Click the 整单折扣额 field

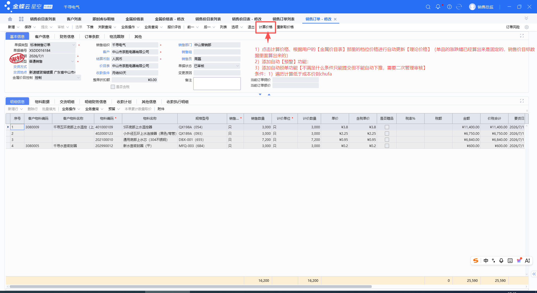click(x=135, y=80)
